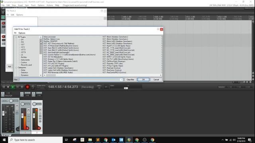This screenshot has width=255, height=143.
Task: Open File Explorer from taskbar
Action: [x=90, y=140]
